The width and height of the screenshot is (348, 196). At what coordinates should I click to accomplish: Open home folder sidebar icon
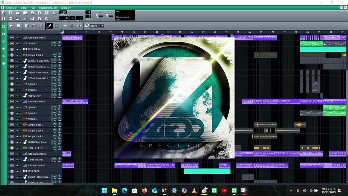[4, 56]
